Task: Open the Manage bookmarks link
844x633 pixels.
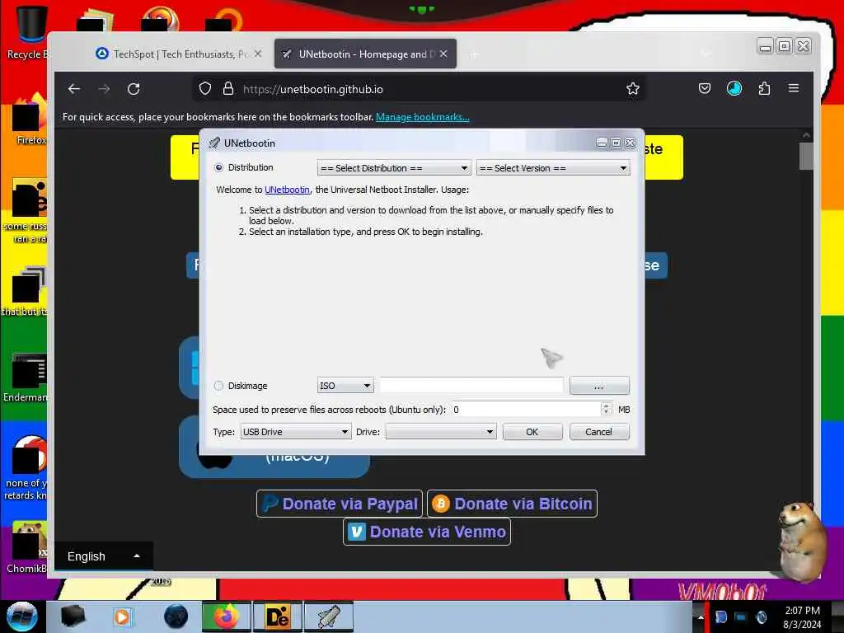Action: (x=423, y=117)
